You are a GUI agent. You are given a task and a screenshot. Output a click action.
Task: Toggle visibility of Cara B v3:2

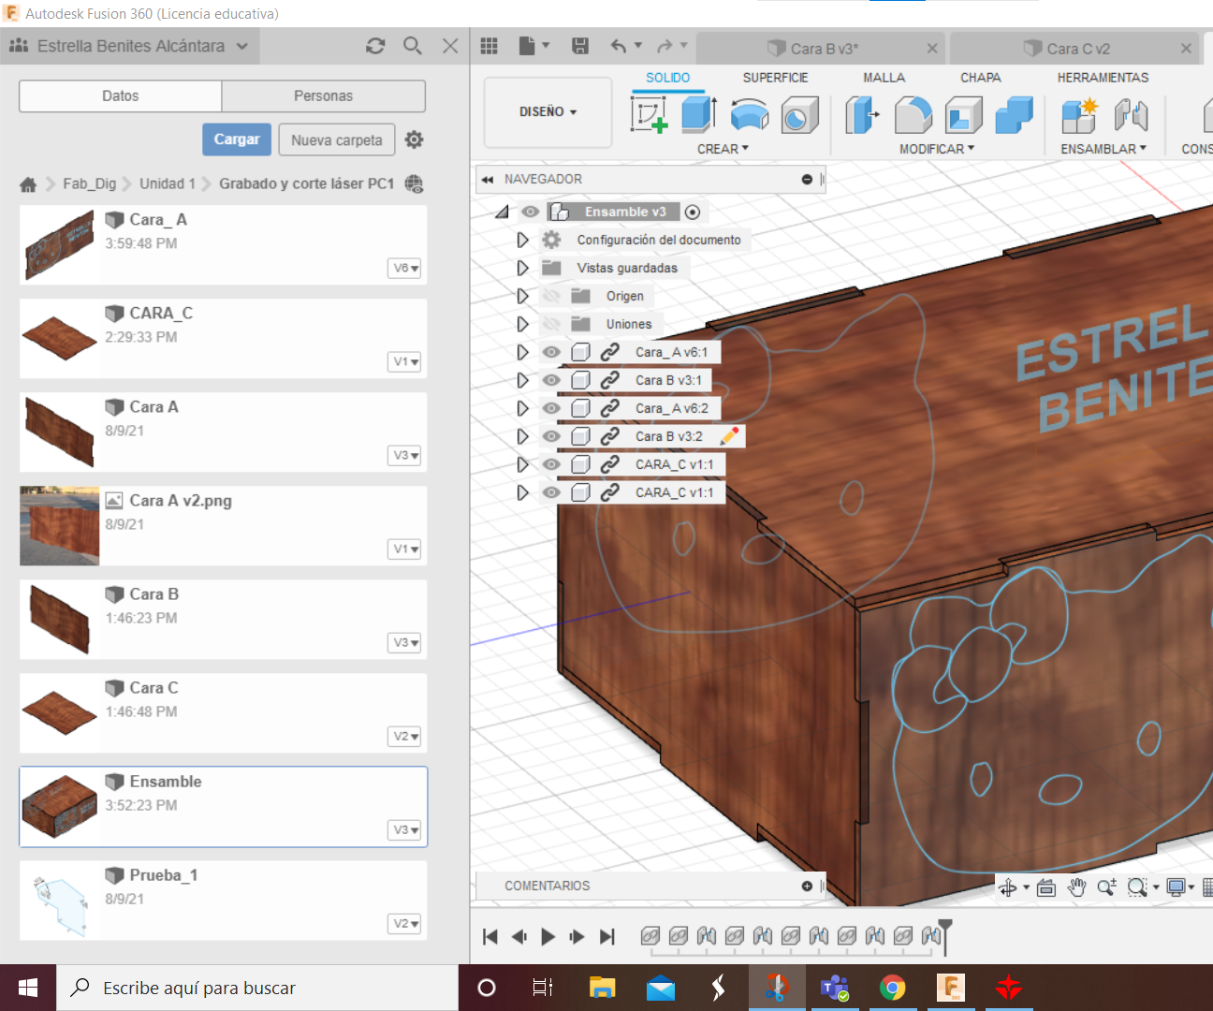tap(551, 435)
